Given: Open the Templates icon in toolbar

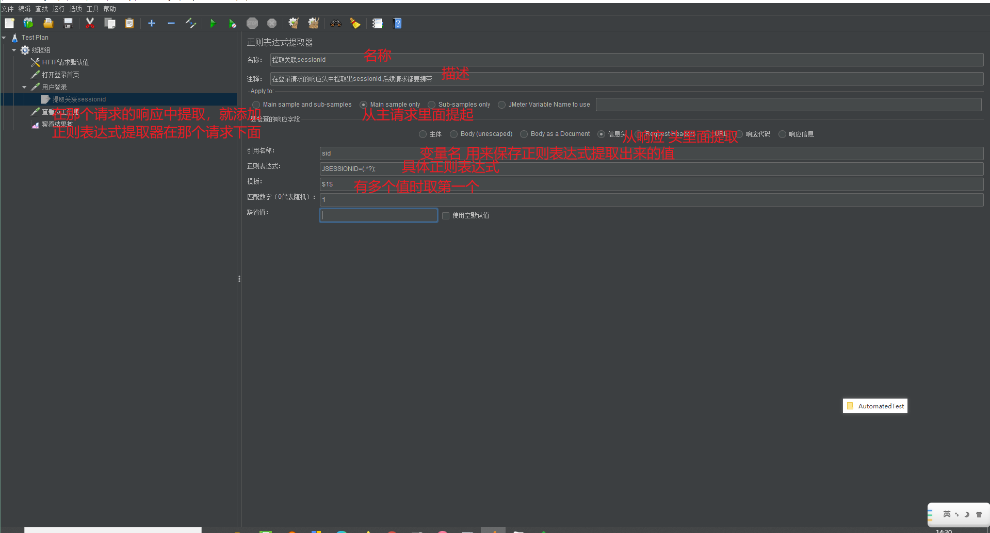Looking at the screenshot, I should tap(28, 23).
